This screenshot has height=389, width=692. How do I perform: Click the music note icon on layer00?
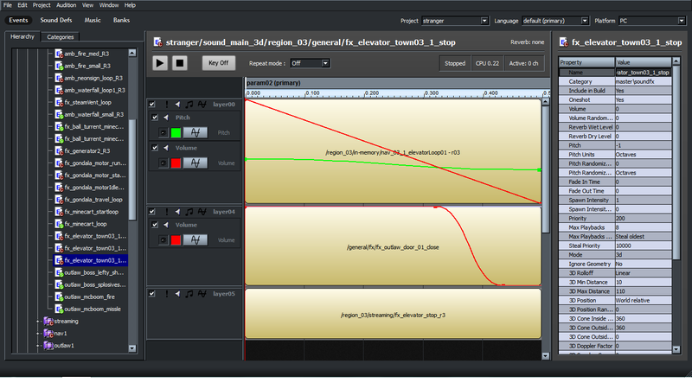[x=189, y=104]
